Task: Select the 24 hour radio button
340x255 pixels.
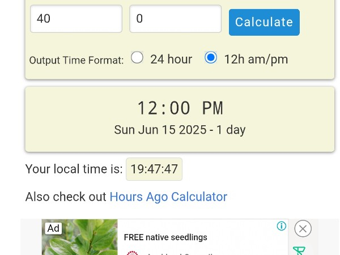Action: 137,58
